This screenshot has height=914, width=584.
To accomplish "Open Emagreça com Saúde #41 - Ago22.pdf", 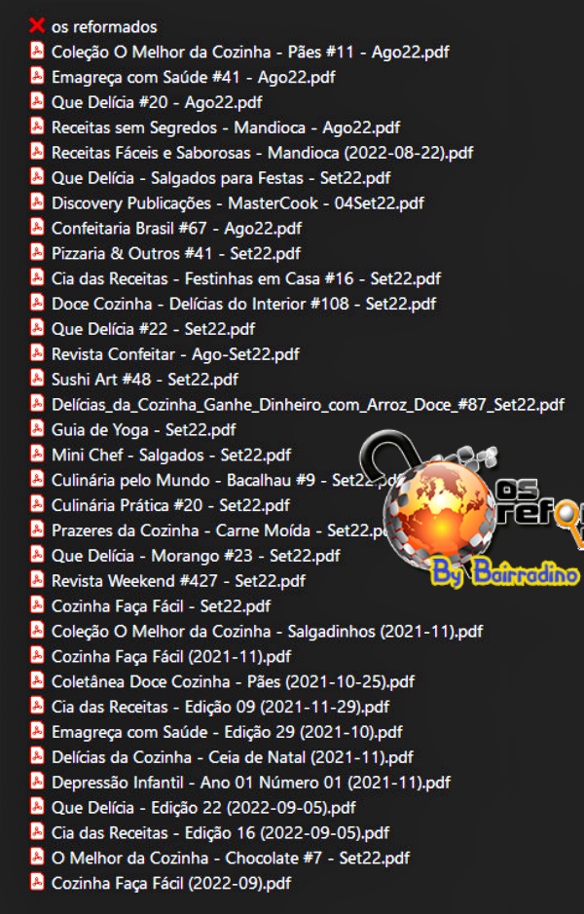I will 194,77.
